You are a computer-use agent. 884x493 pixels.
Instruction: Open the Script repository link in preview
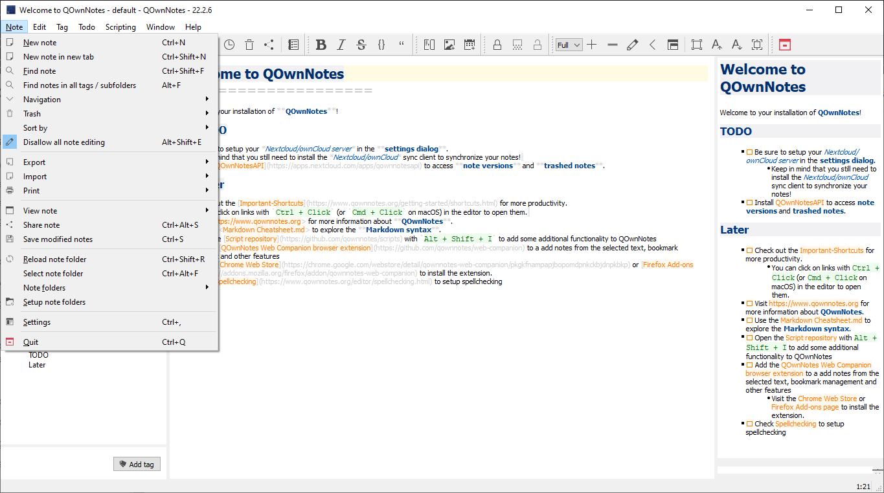pos(811,338)
